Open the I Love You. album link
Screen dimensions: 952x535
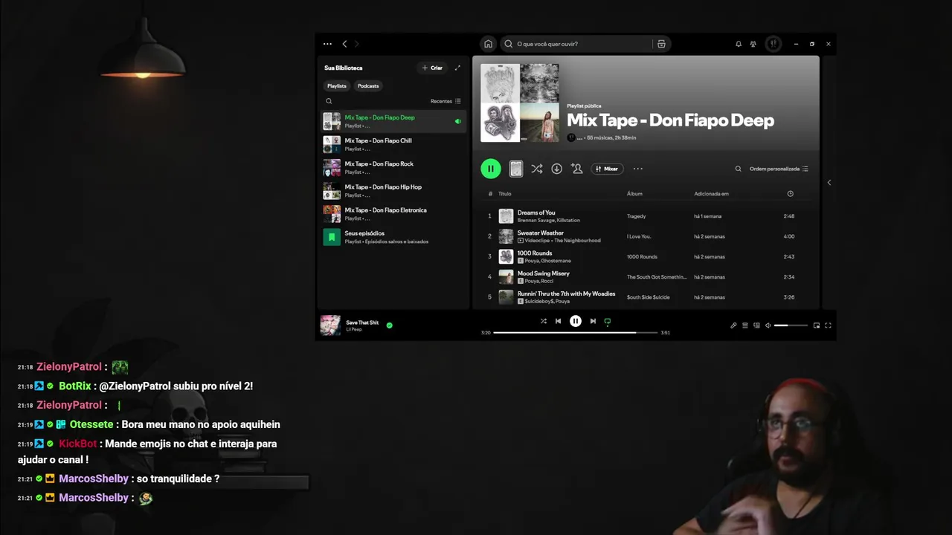(x=639, y=236)
